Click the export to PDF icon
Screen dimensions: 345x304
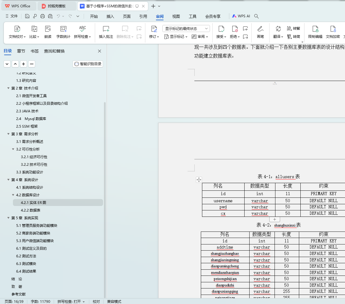[35, 16]
